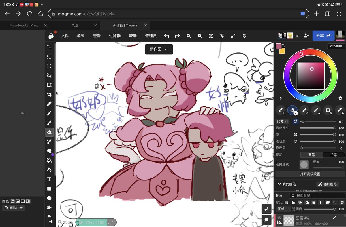Delete the layer with trash icon
The image size is (346, 227).
tap(314, 203)
